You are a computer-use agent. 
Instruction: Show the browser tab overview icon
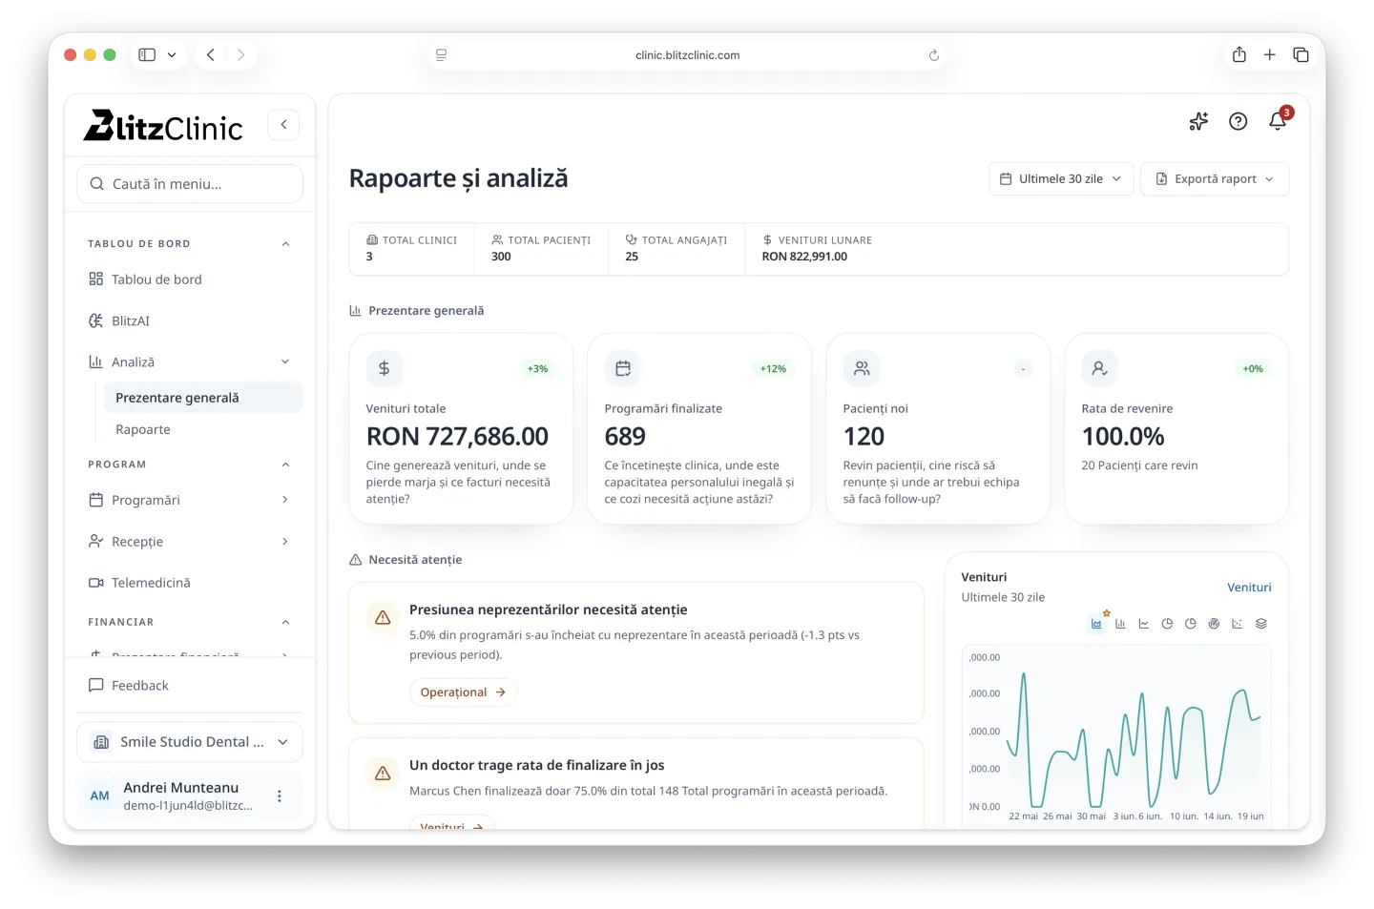(x=1301, y=54)
